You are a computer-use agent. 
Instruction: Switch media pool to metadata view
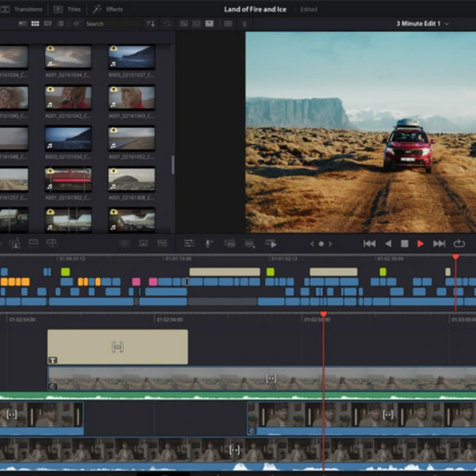(22, 23)
